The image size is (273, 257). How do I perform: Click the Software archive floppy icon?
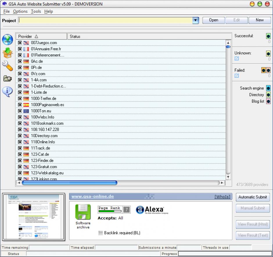(83, 212)
